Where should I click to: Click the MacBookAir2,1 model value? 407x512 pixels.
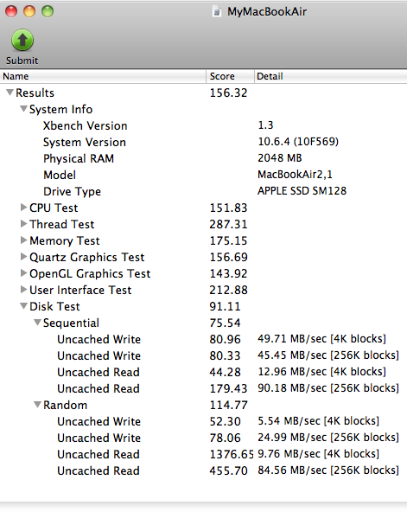296,175
